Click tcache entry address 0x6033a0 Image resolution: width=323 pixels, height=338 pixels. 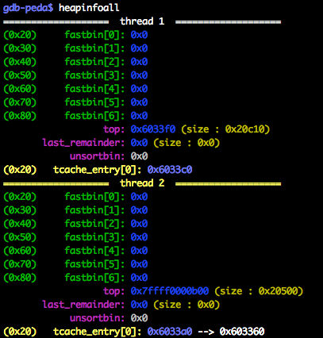[x=170, y=332]
